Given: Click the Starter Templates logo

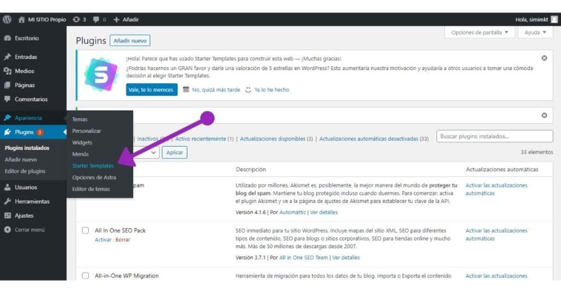Looking at the screenshot, I should pyautogui.click(x=101, y=74).
